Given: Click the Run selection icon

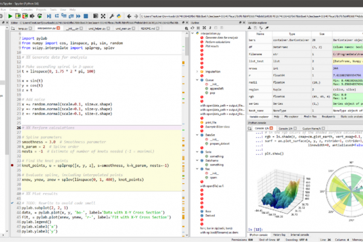Looking at the screenshot, I should [32, 16].
